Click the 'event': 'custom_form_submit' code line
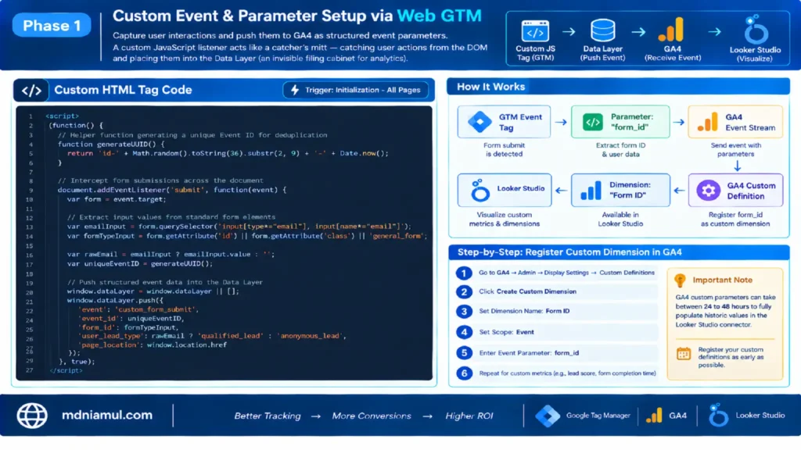801x450 pixels. (138, 309)
